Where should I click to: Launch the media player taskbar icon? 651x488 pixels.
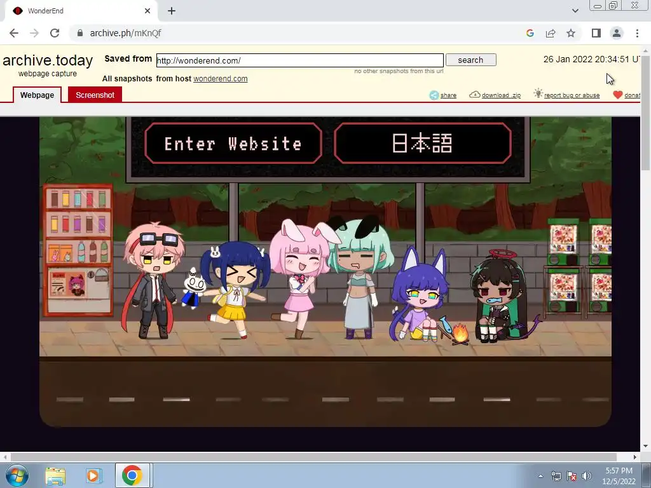pos(94,475)
